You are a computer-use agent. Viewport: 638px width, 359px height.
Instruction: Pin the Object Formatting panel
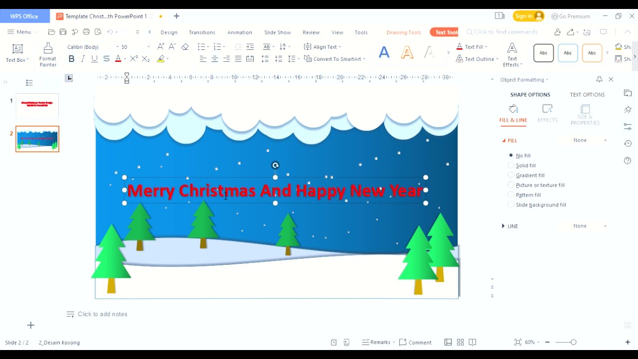(x=599, y=79)
